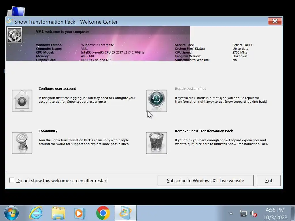
Task: Click the Unknown program version value
Action: pyautogui.click(x=240, y=56)
